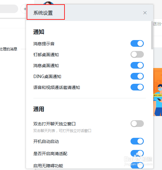The image size is (162, 170).
Task: Click the 开机自动启动 label
Action: (x=46, y=141)
